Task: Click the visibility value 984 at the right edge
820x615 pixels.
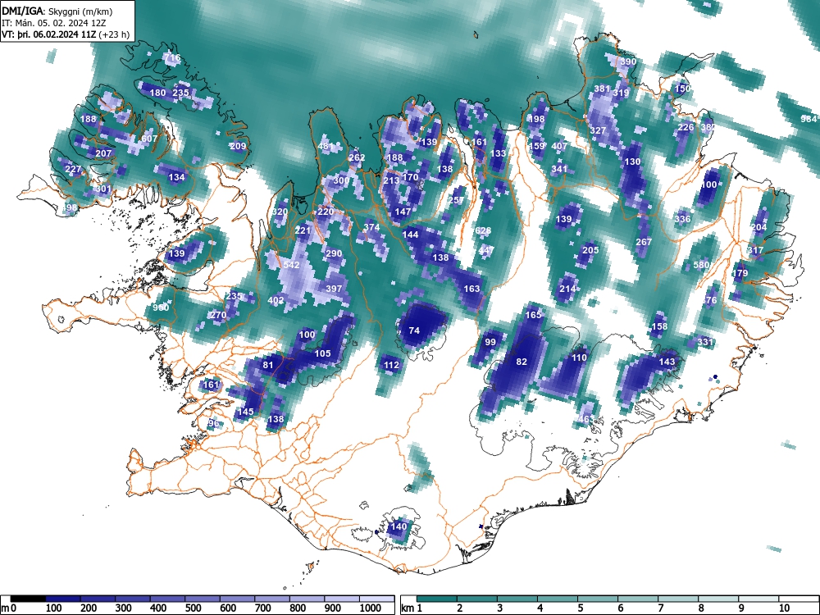Action: point(809,119)
